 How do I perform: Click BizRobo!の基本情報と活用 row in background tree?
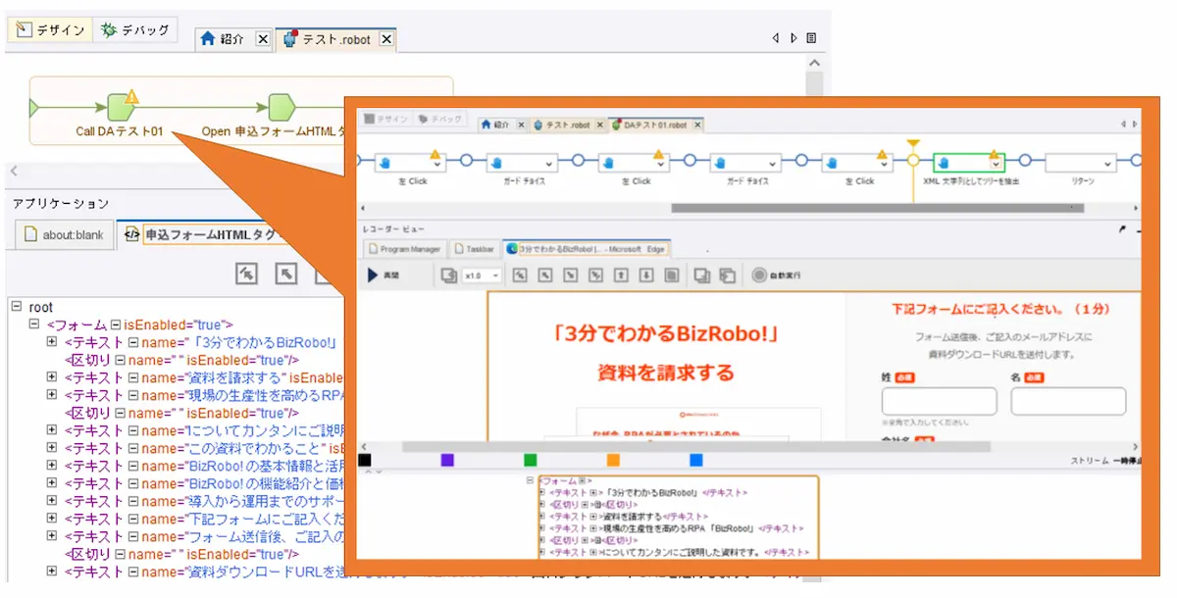coord(195,466)
